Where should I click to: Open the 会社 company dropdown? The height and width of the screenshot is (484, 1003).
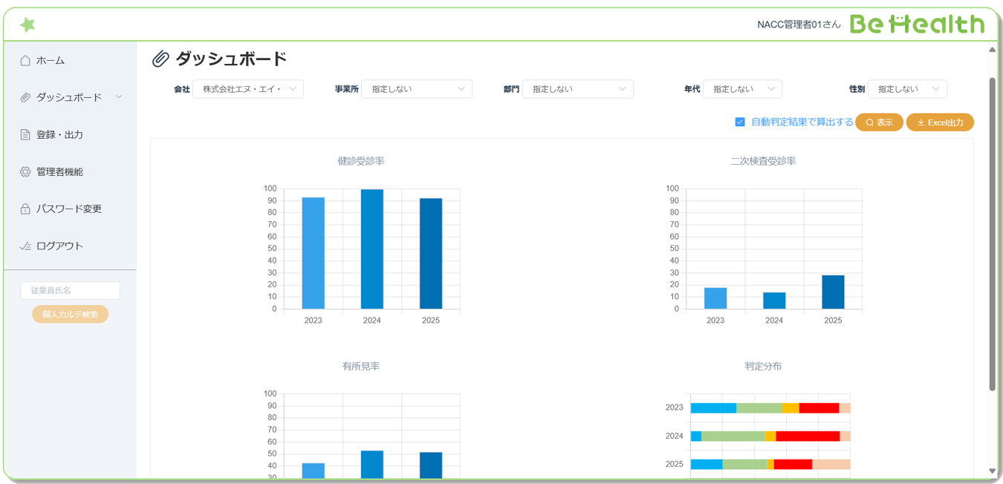248,89
